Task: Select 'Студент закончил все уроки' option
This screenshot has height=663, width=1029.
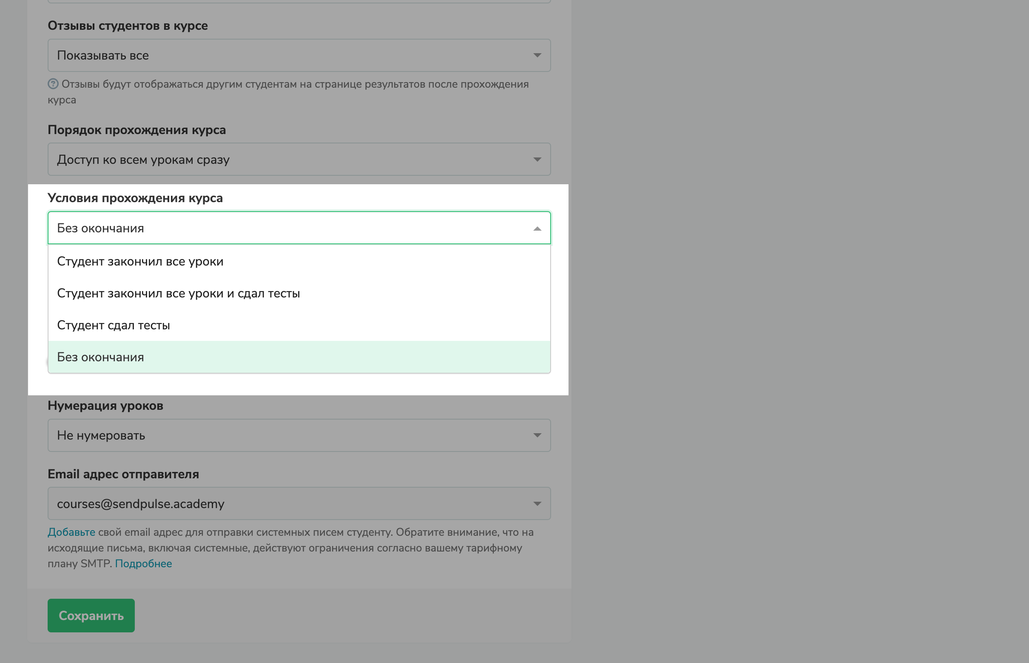Action: 140,261
